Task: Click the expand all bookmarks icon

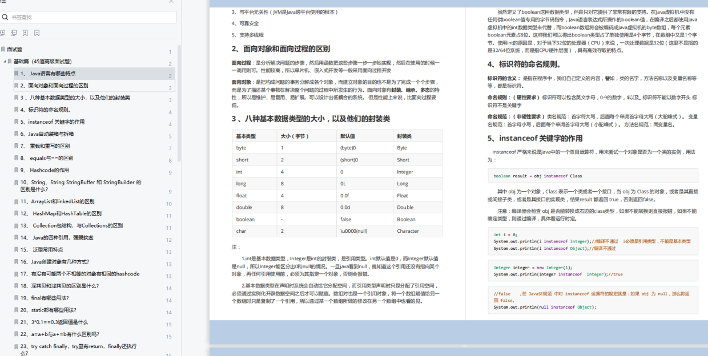Action: tap(3, 33)
